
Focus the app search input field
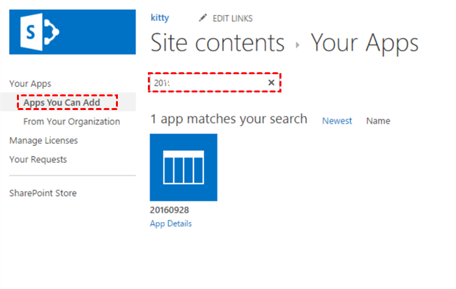pos(208,83)
